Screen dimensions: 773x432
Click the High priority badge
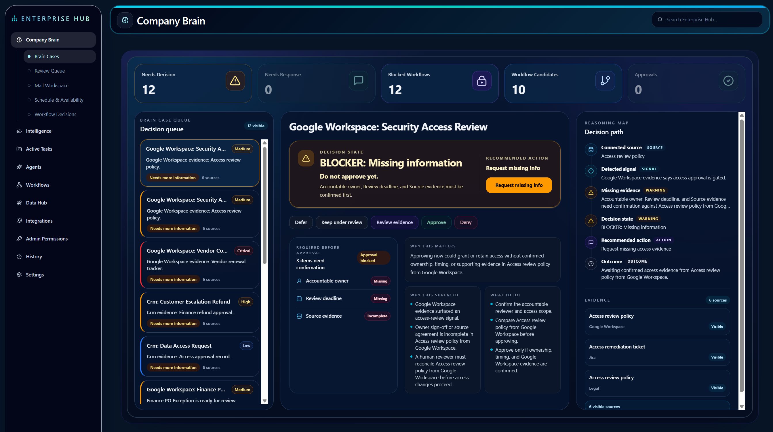click(x=245, y=302)
